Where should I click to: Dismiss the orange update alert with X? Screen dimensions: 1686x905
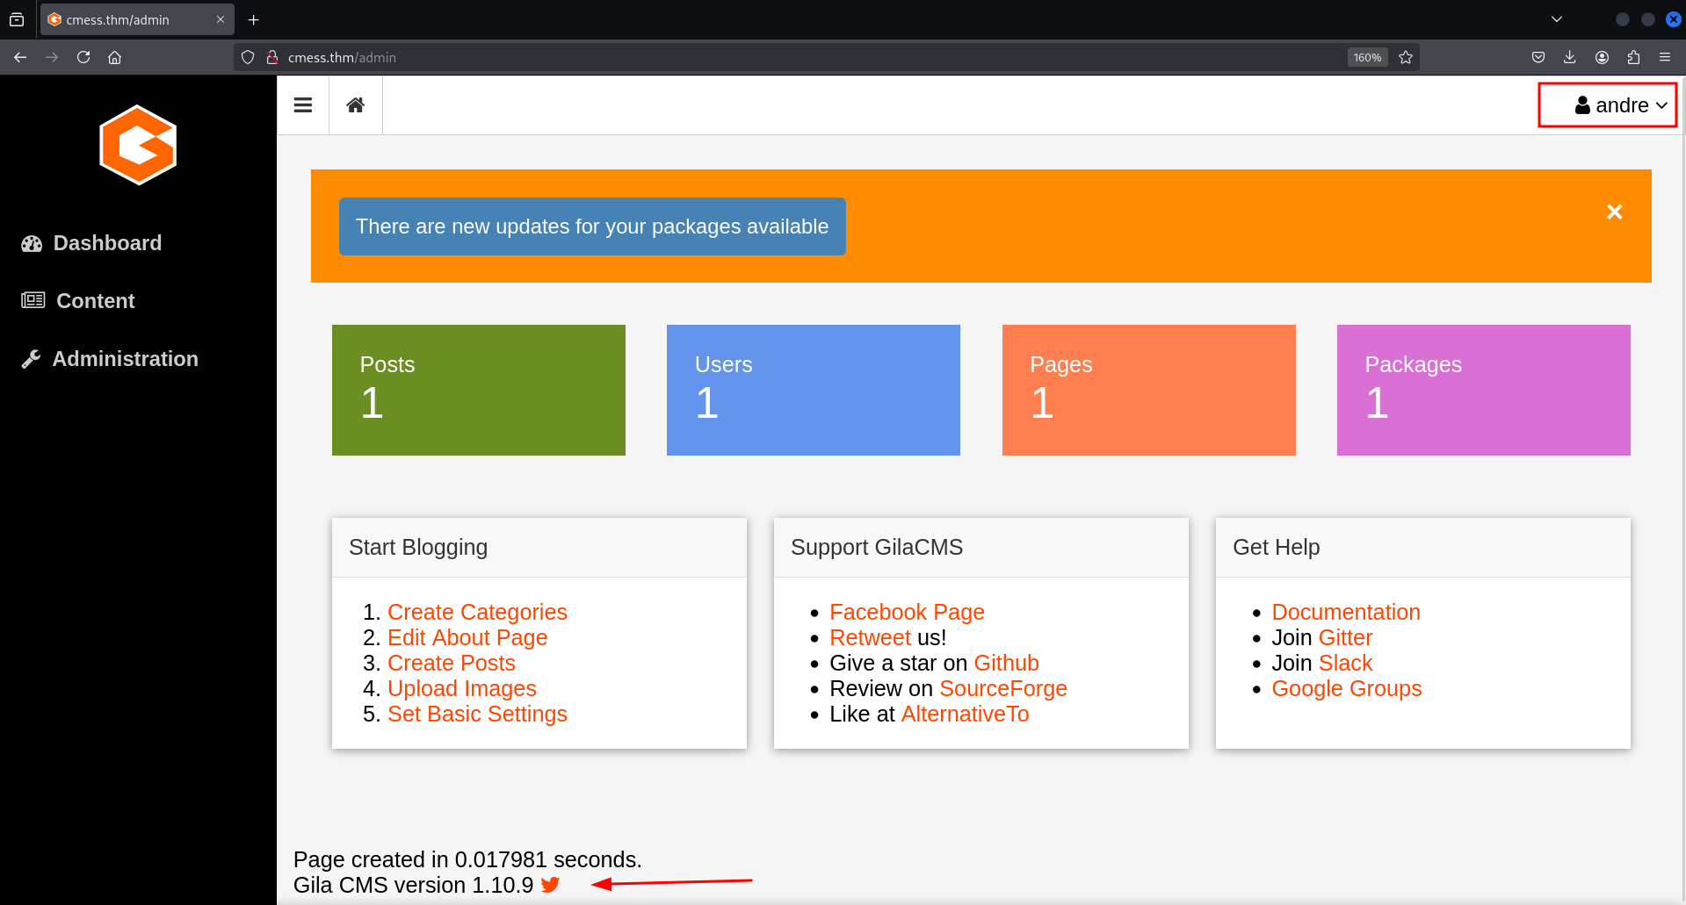tap(1614, 212)
